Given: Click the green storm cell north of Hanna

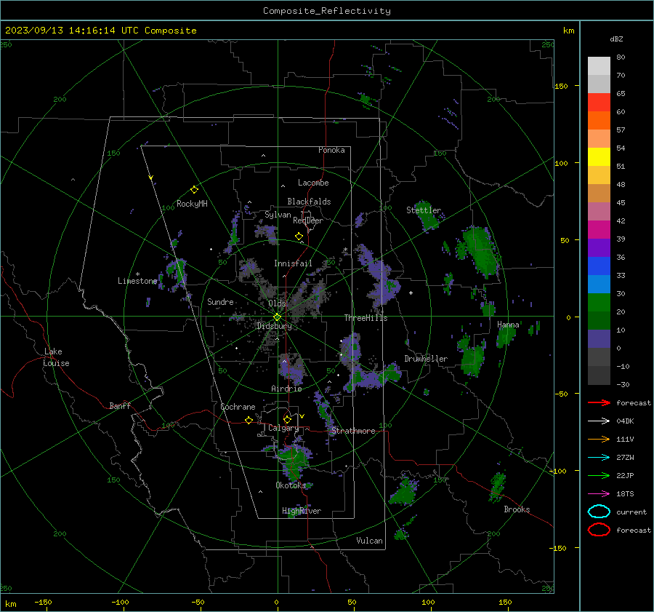Looking at the screenshot, I should [480, 250].
